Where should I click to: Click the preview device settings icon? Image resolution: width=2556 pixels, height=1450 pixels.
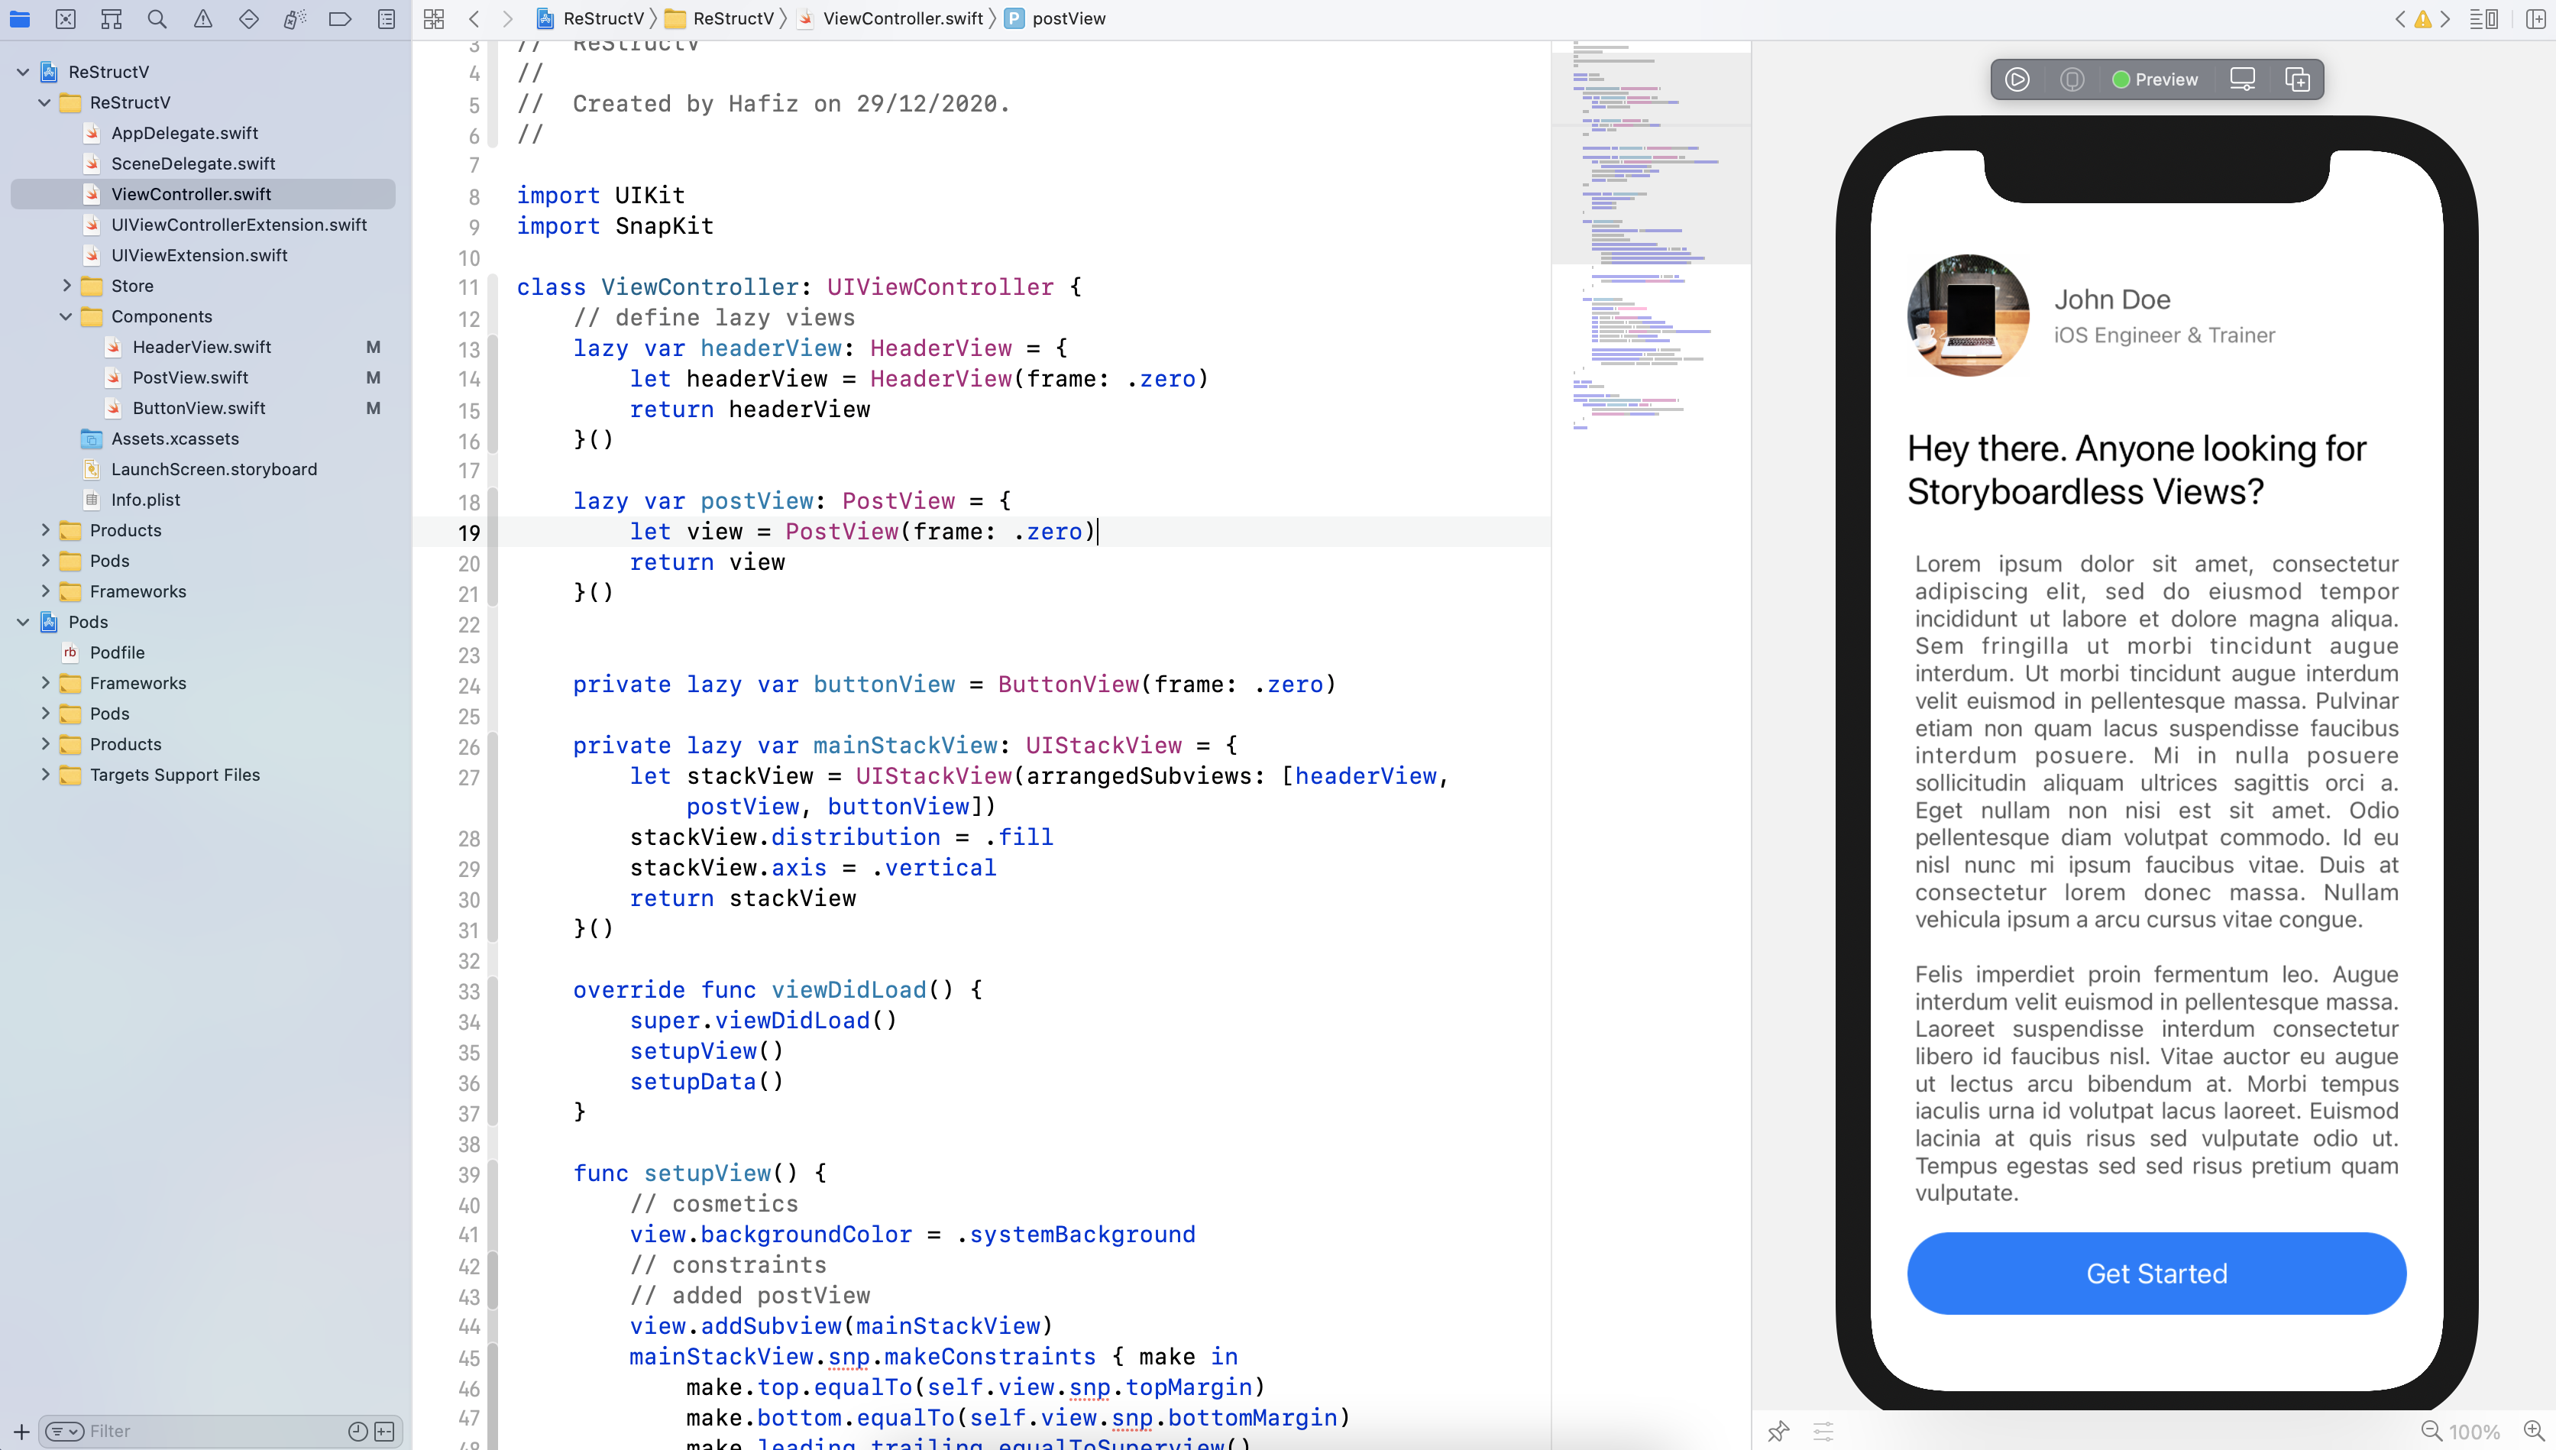pyautogui.click(x=2242, y=79)
